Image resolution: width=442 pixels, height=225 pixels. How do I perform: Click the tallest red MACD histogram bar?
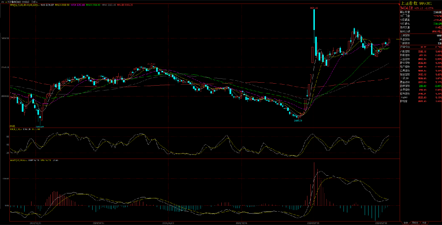tap(314, 183)
